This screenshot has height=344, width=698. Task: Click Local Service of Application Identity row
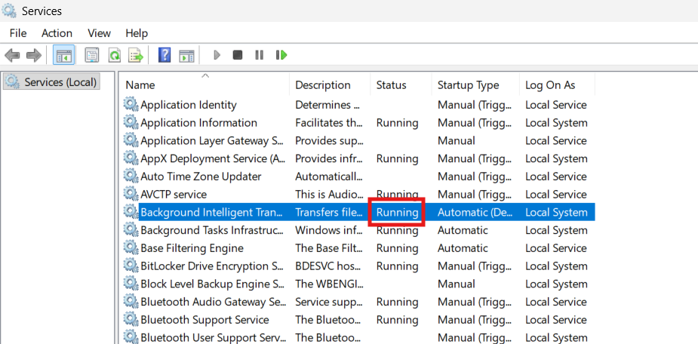(556, 105)
